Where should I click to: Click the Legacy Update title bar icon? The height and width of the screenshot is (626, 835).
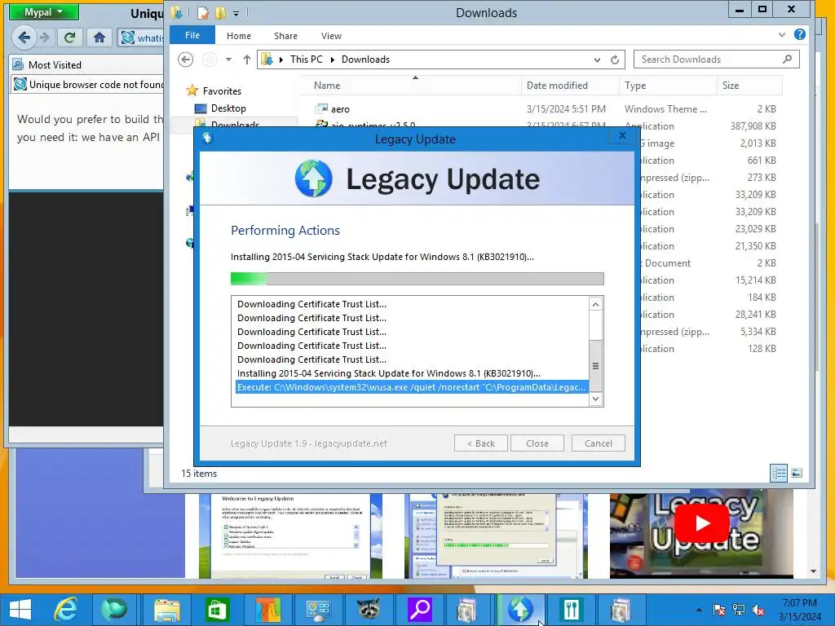[x=207, y=139]
